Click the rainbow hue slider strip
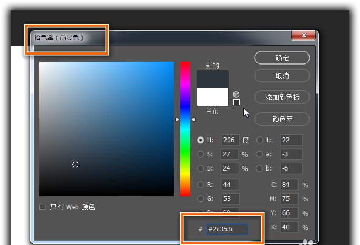Screen dimensions: 360x245 tap(185, 129)
